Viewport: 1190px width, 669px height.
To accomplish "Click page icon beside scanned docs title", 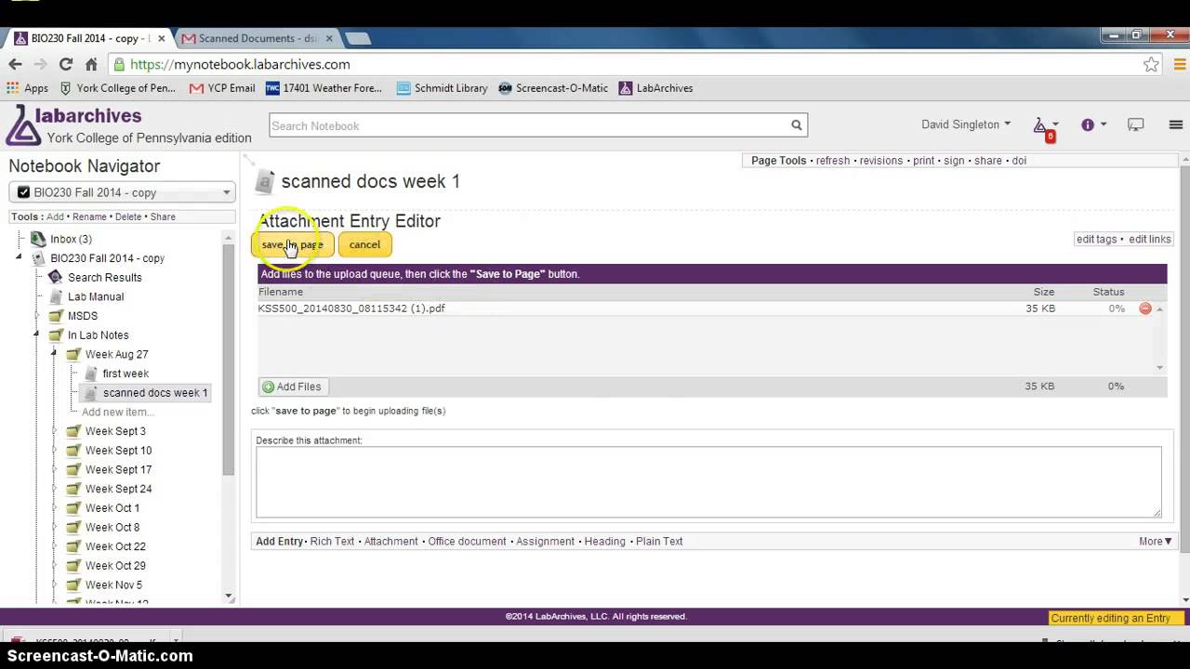I will click(x=266, y=181).
